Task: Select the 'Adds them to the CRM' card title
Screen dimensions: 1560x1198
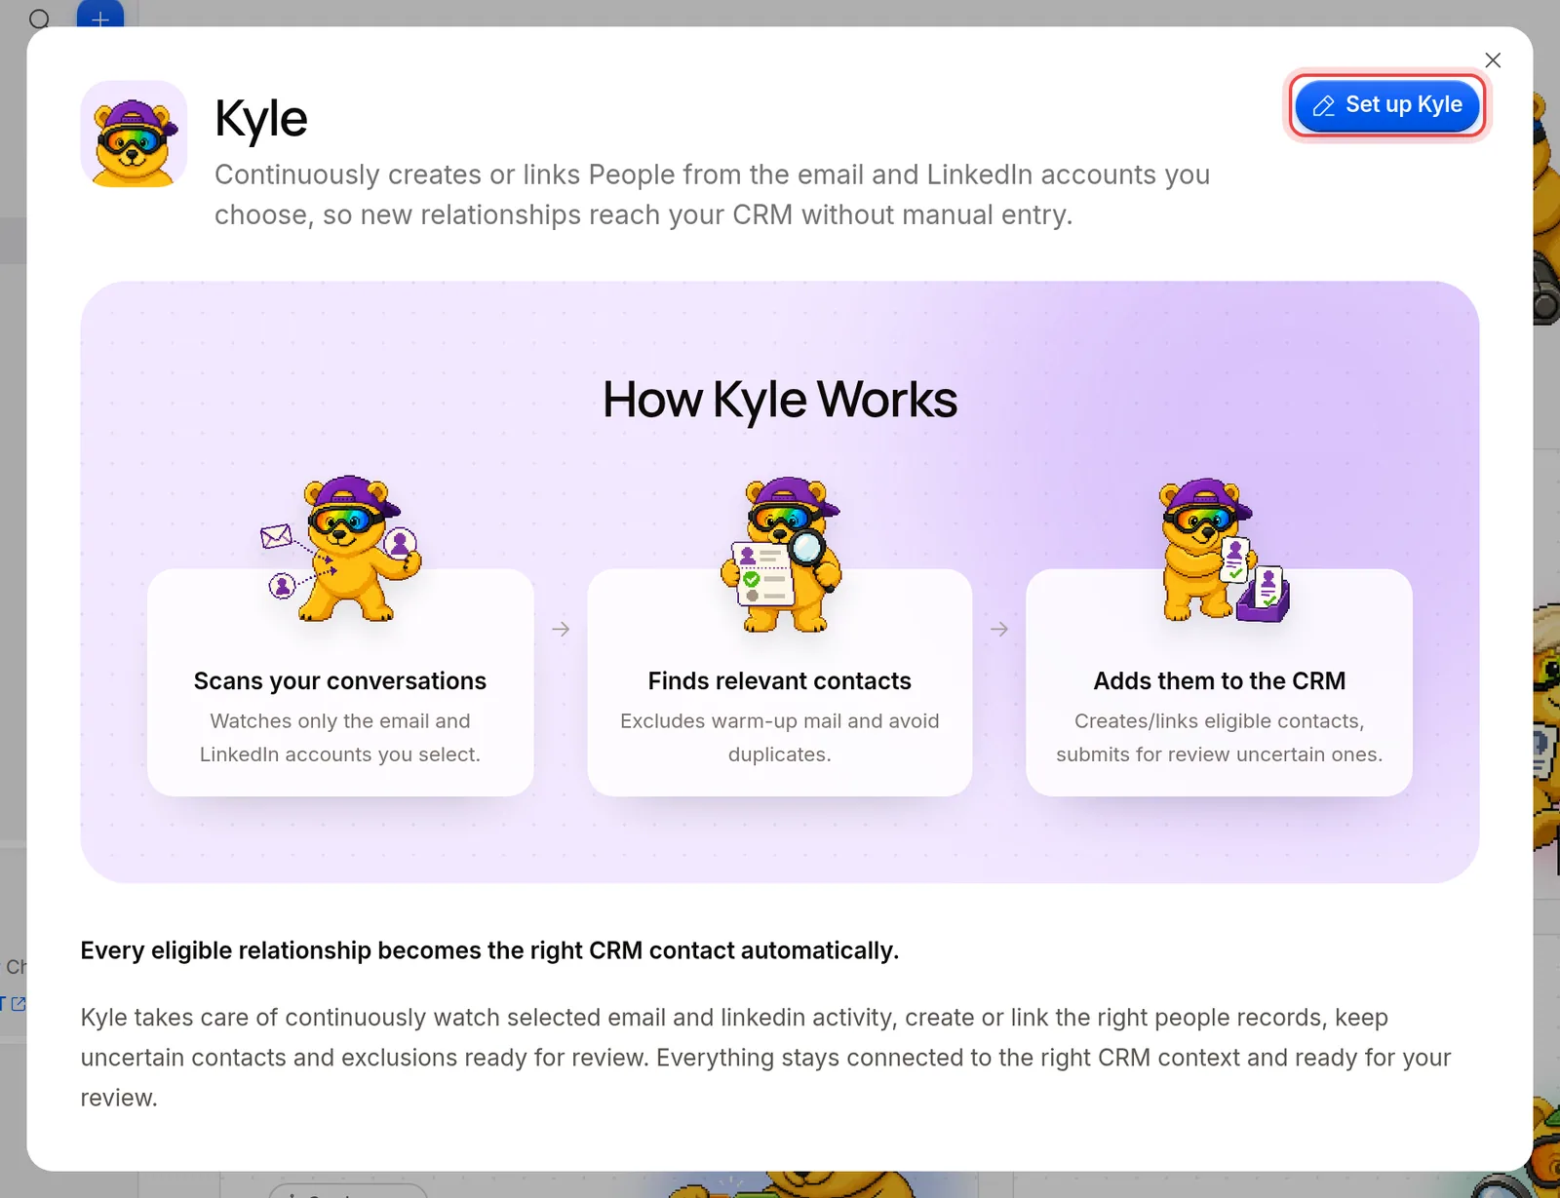Action: pos(1220,680)
